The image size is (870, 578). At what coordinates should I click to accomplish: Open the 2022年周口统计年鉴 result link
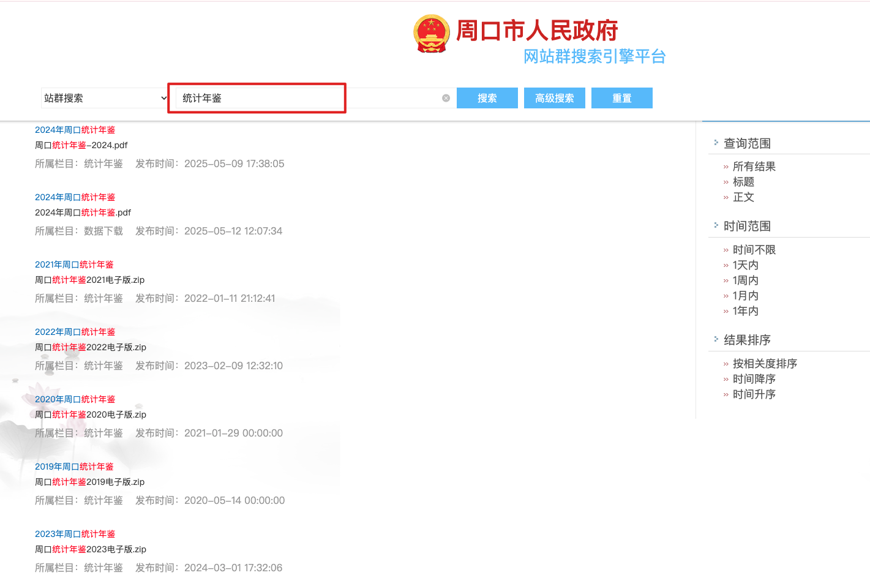[x=75, y=332]
